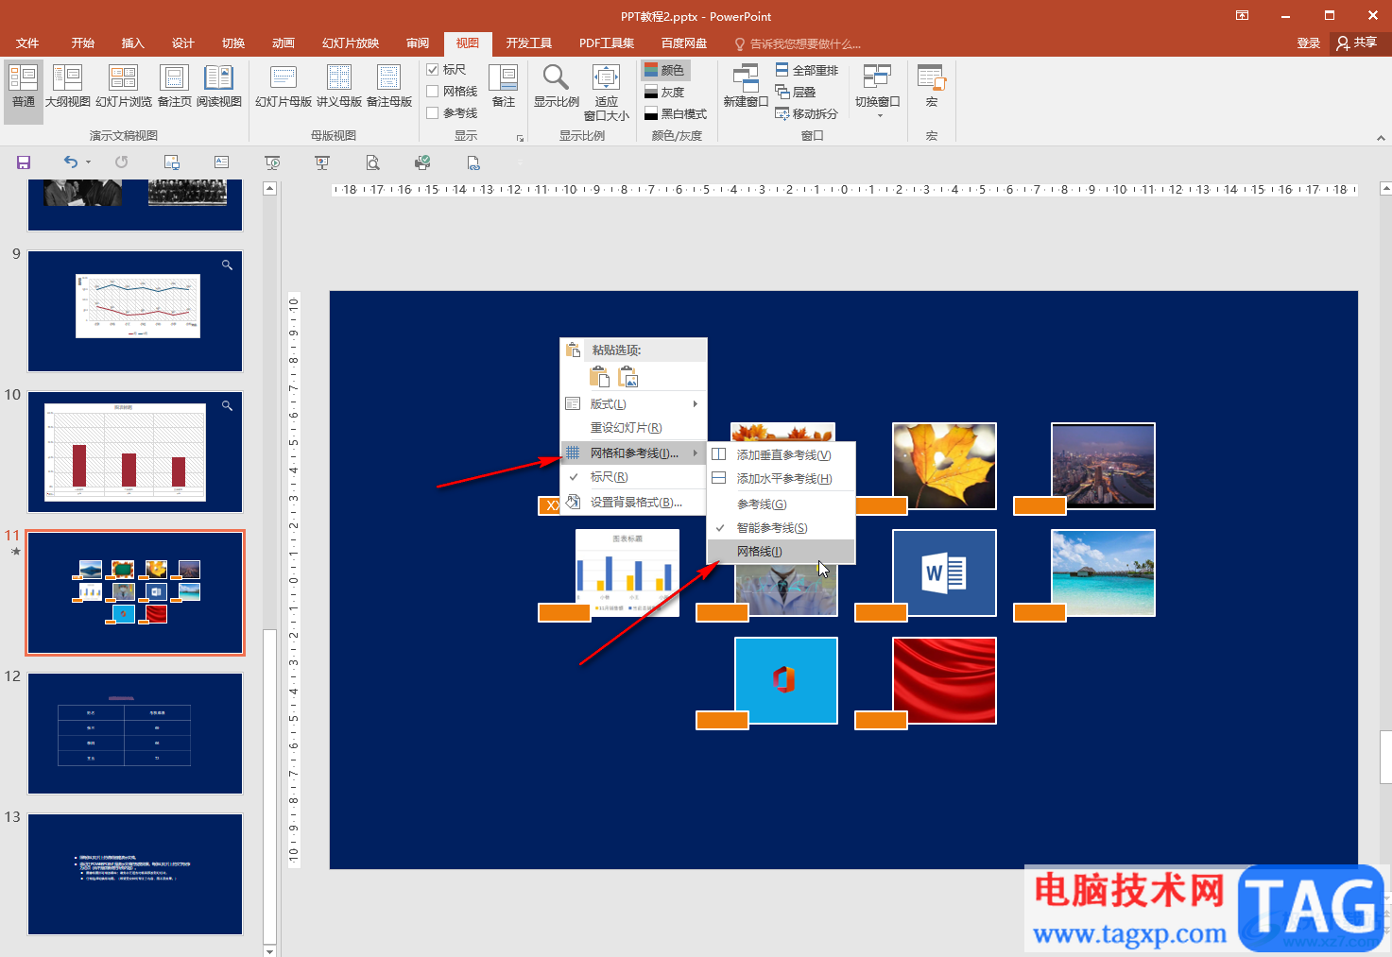Open Ribbon Display Options button

tap(1242, 16)
